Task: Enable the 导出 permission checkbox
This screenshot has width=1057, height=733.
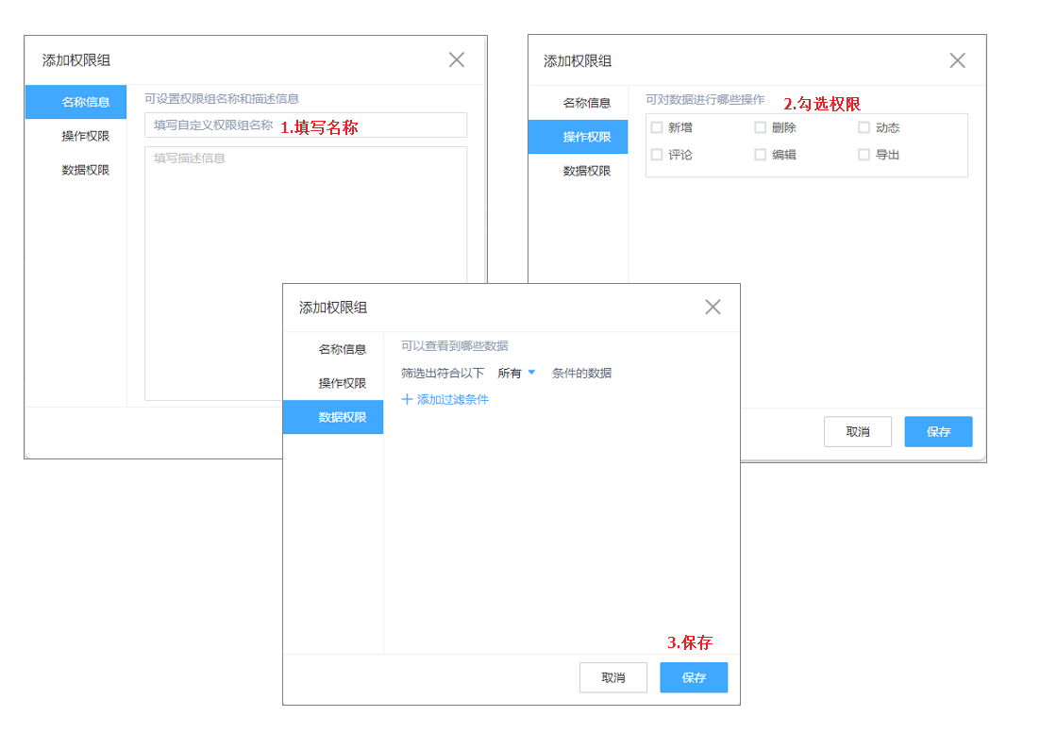Action: [x=864, y=155]
